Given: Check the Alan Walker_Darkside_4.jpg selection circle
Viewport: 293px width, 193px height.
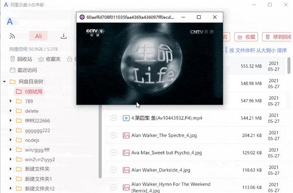Looking at the screenshot, I should [113, 170].
